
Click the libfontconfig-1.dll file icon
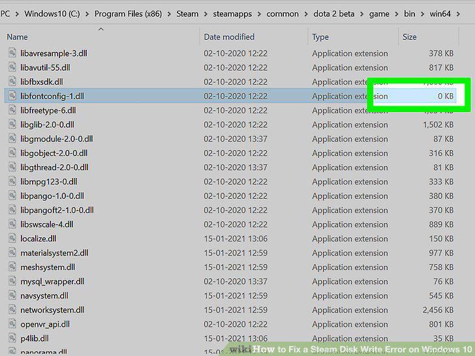12,96
